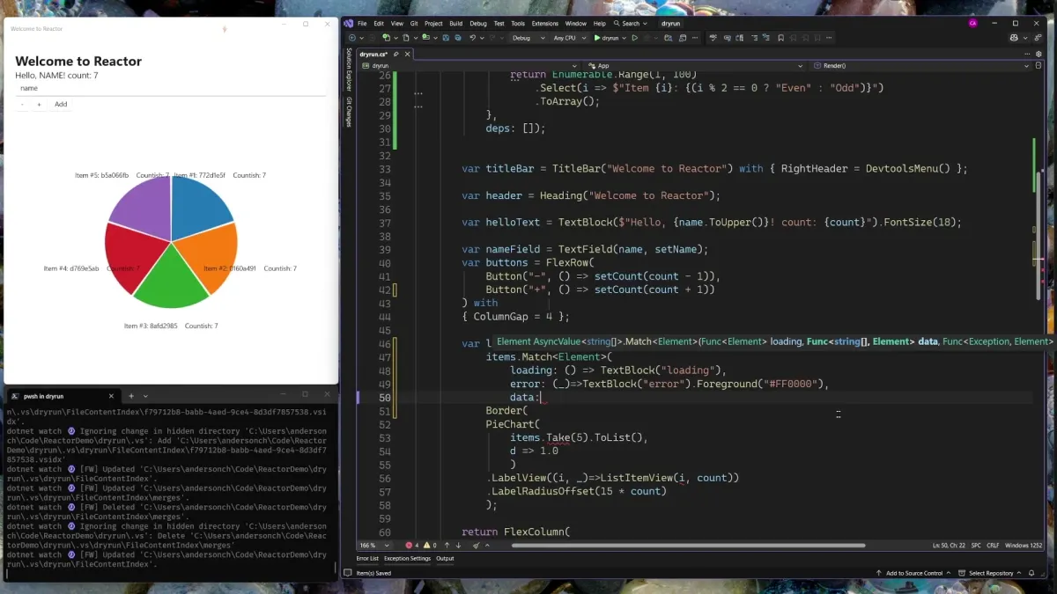
Task: Click the bookmark icon in the toolbar
Action: click(x=780, y=38)
